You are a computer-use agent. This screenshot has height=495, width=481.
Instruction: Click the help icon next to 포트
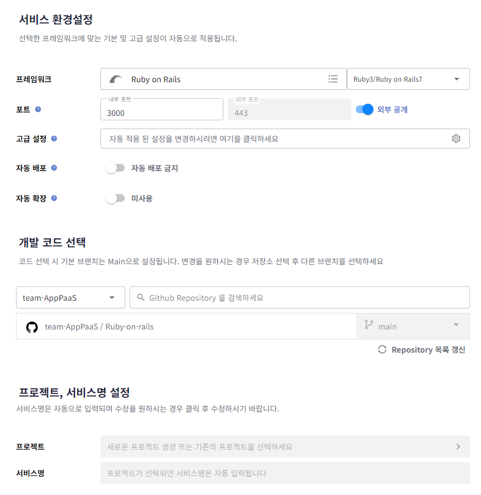click(38, 109)
